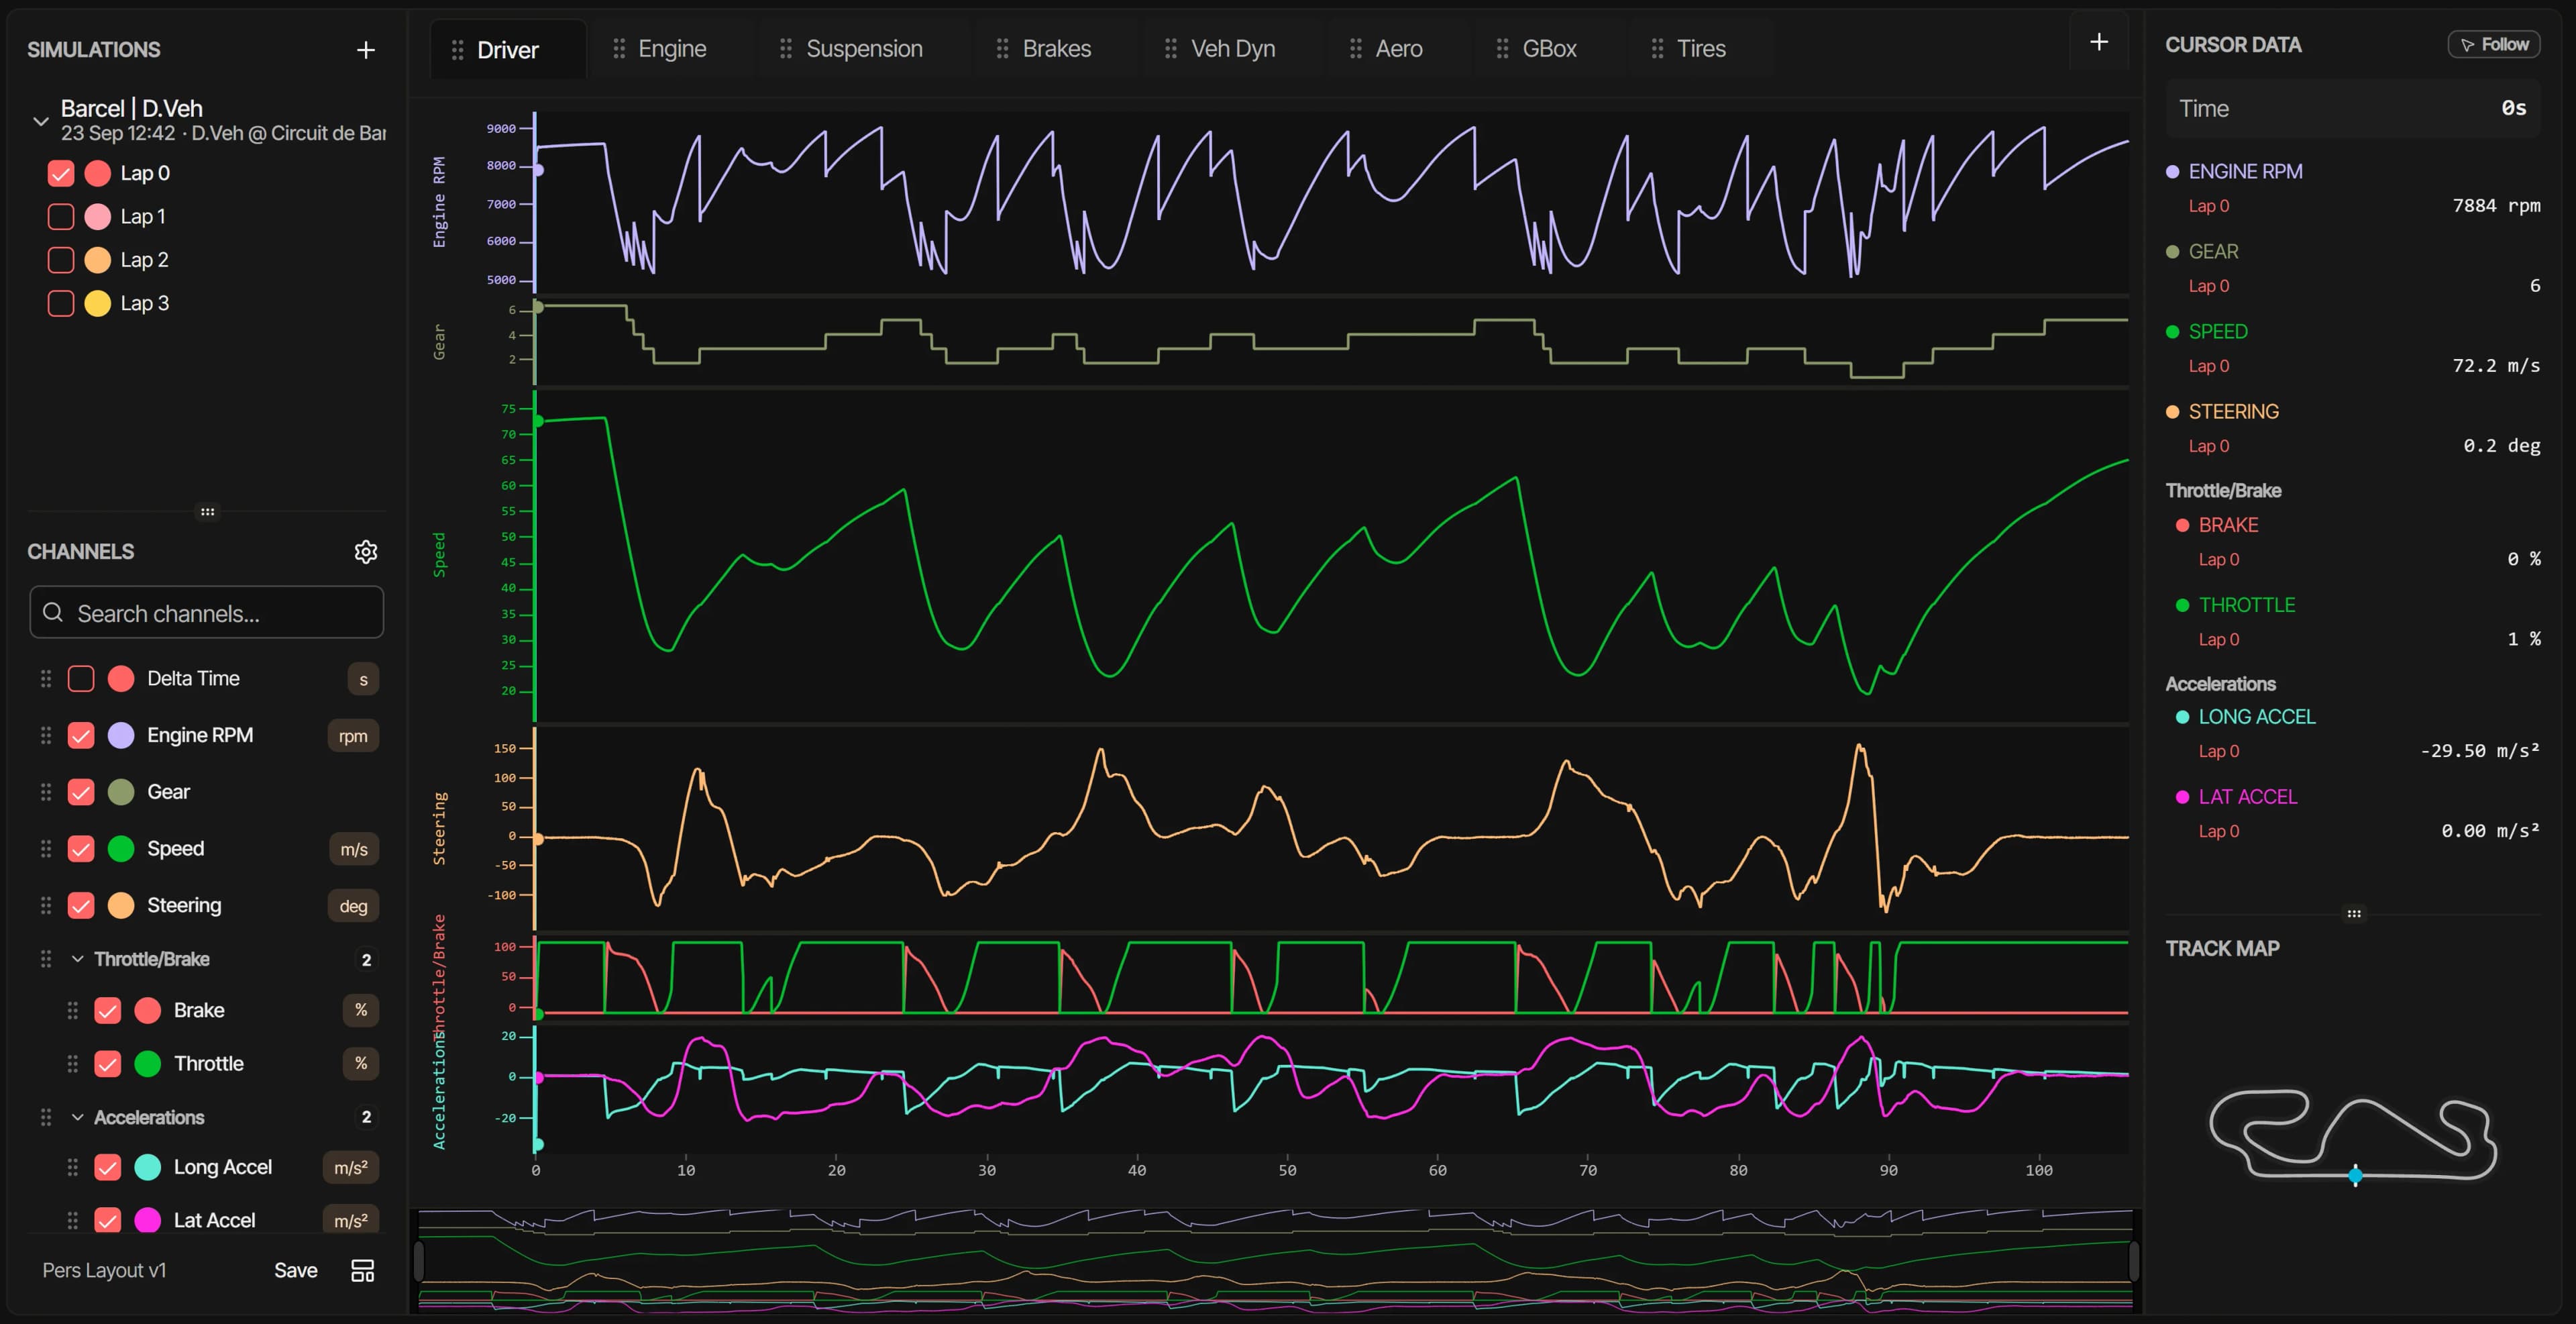Collapse the Throttle/Brake channel group
The height and width of the screenshot is (1324, 2576).
click(x=77, y=959)
